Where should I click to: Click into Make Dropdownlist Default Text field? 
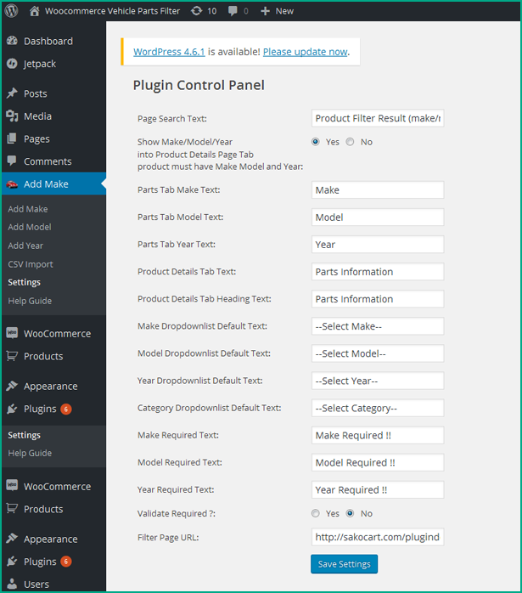click(x=378, y=326)
